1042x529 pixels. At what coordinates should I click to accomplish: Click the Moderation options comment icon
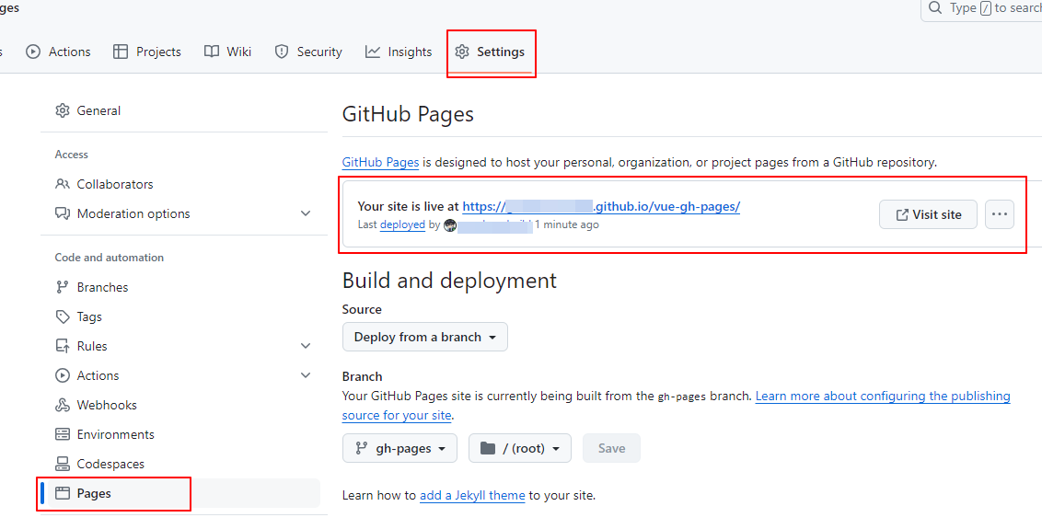tap(63, 213)
